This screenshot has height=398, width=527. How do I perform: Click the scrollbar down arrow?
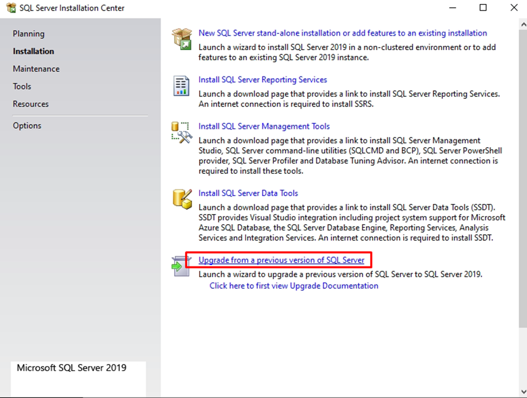(523, 392)
